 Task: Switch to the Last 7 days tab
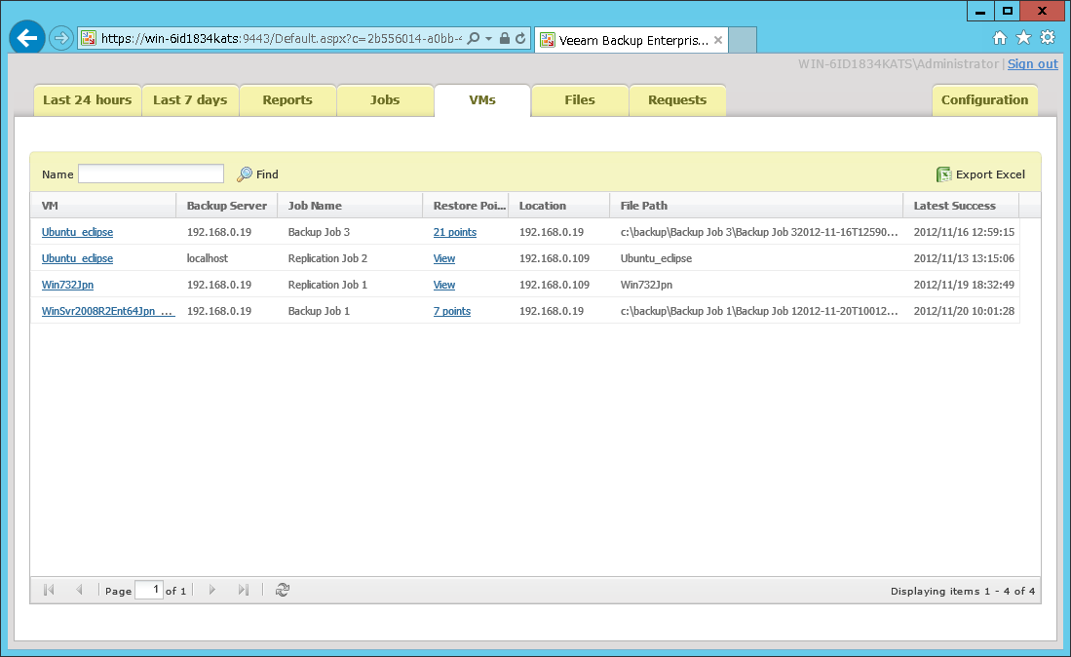tap(190, 99)
